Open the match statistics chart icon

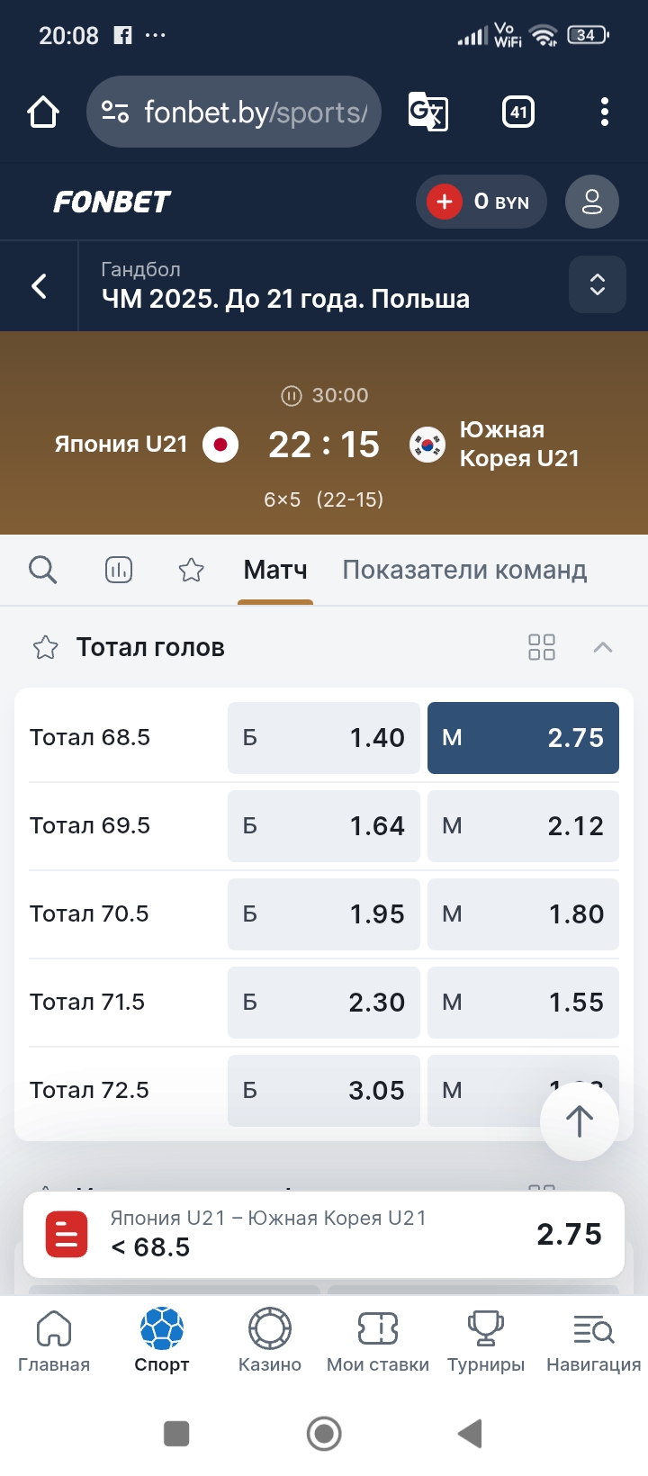(x=119, y=570)
